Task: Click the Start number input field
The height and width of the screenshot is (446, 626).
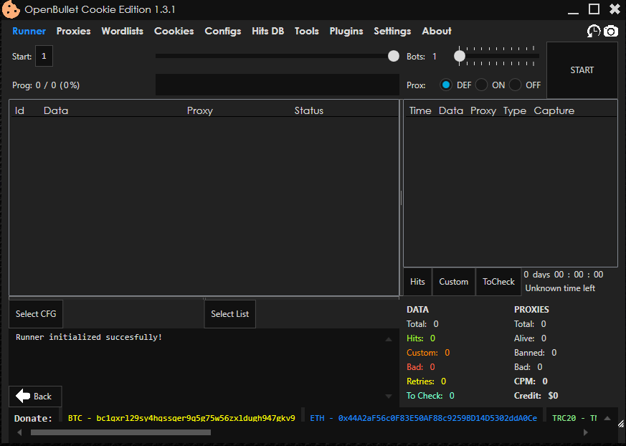Action: click(x=44, y=56)
